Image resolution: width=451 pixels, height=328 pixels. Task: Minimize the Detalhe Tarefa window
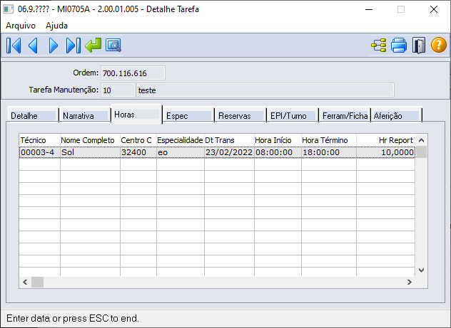(369, 9)
